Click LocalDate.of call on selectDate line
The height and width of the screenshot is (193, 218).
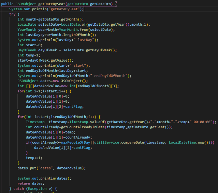coord(105,25)
